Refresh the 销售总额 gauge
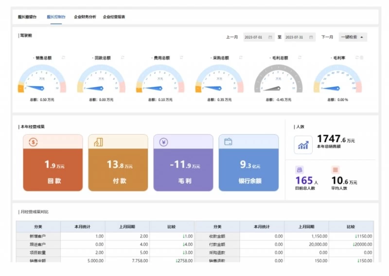The width and height of the screenshot is (389, 276). coord(63,57)
